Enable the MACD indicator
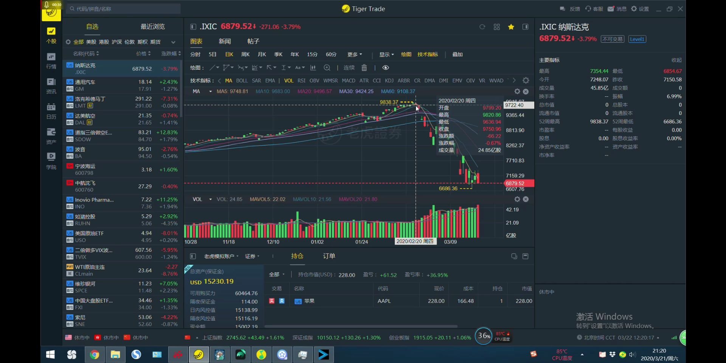 click(x=349, y=81)
